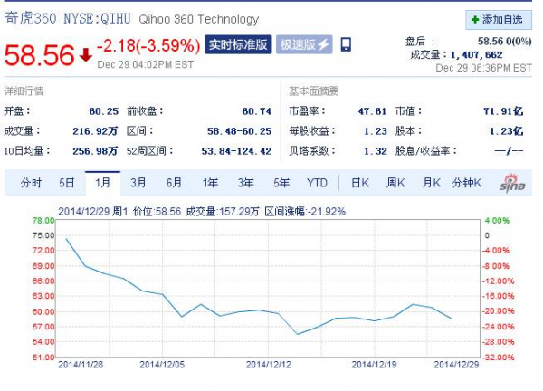This screenshot has height=391, width=543.
Task: Open the 周K weekly candlestick tab
Action: [x=395, y=183]
